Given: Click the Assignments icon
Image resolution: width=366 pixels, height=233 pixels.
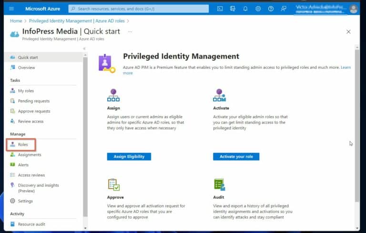Looking at the screenshot, I should (12, 155).
